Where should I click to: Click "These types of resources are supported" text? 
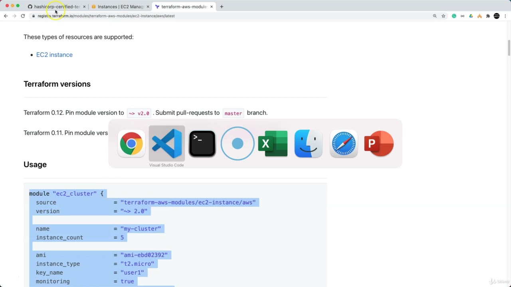[x=78, y=37]
